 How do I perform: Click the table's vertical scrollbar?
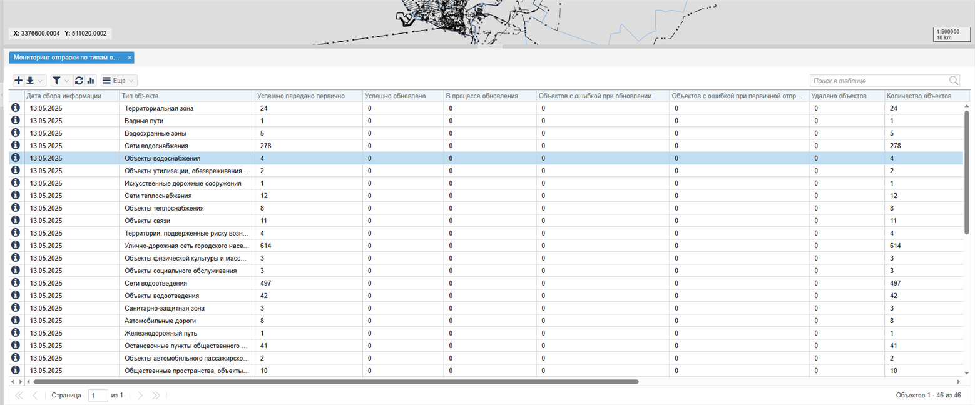966,172
